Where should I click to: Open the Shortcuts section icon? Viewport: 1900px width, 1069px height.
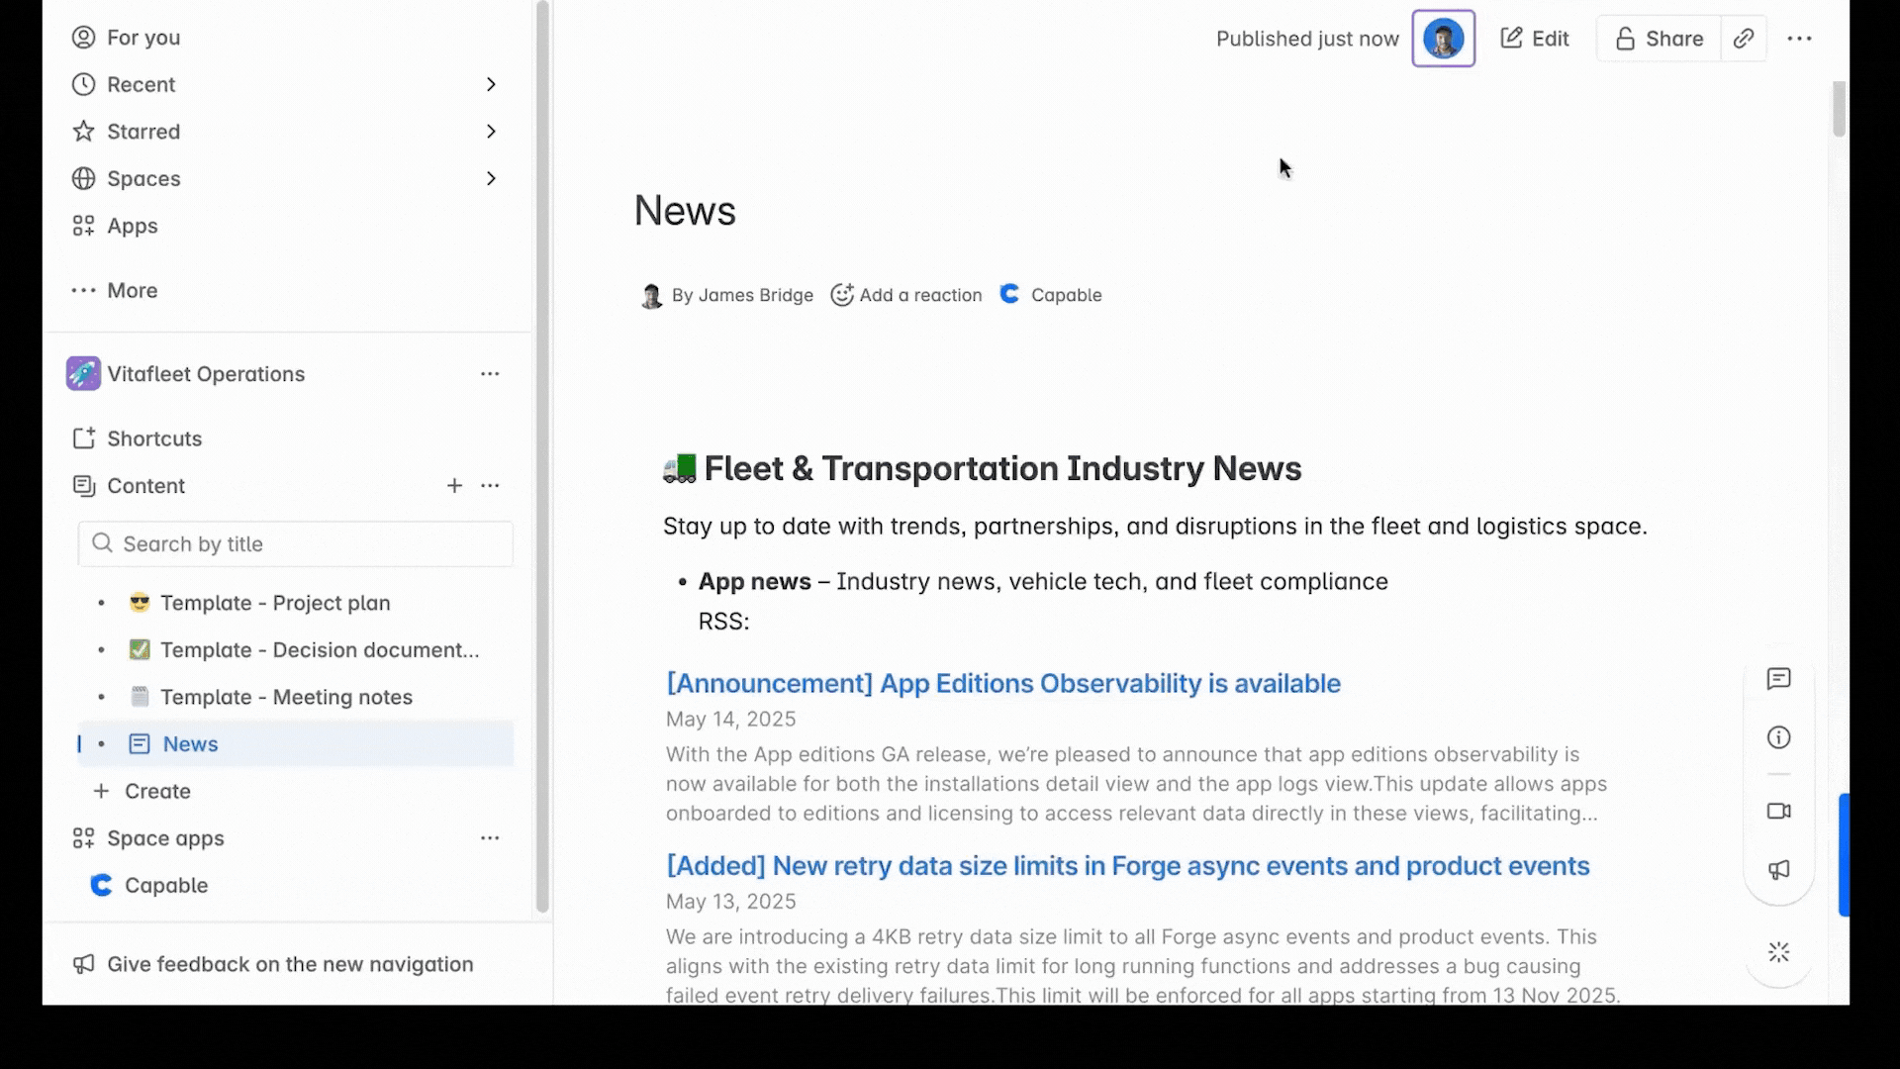(x=83, y=437)
